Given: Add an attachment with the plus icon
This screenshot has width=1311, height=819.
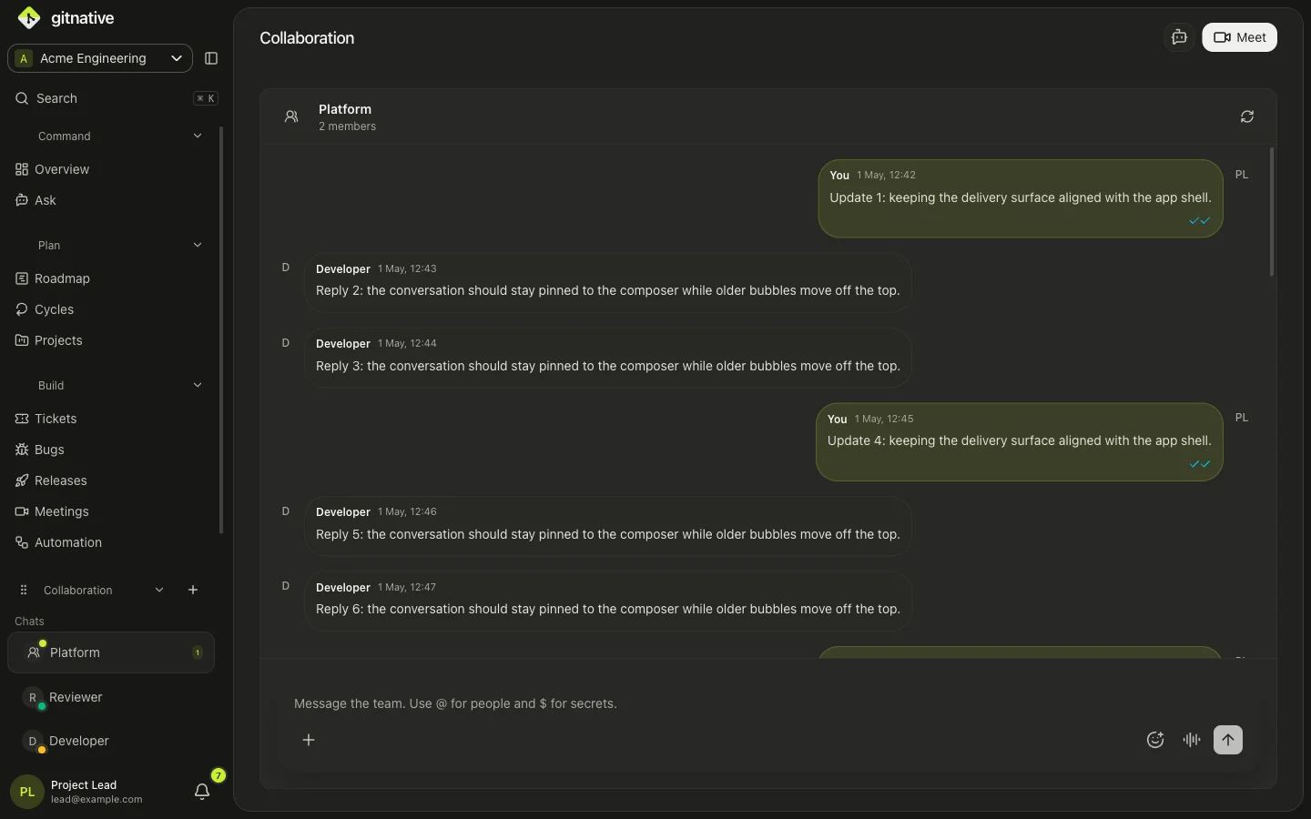Looking at the screenshot, I should point(309,740).
